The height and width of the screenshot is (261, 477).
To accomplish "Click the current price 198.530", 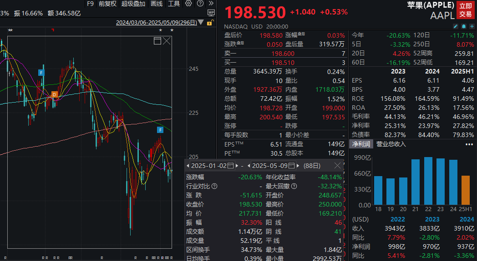I will click(x=255, y=13).
